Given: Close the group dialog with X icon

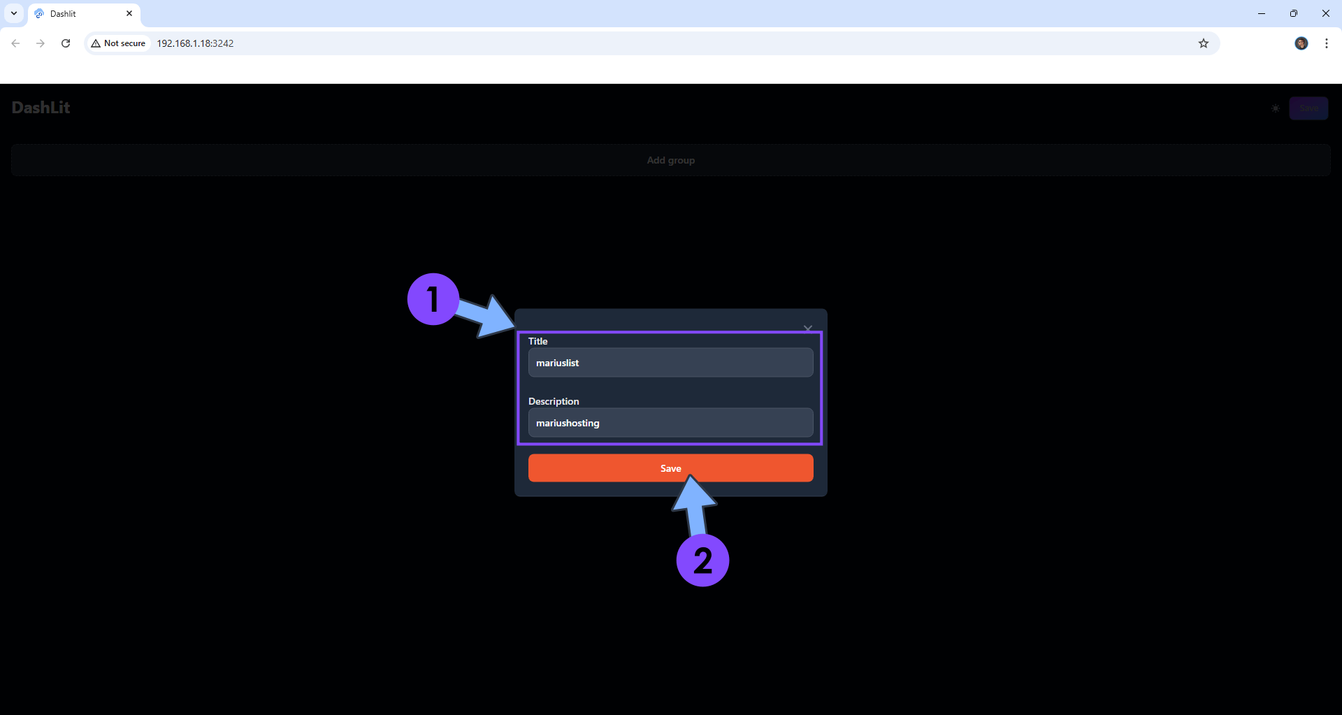Looking at the screenshot, I should tap(808, 328).
